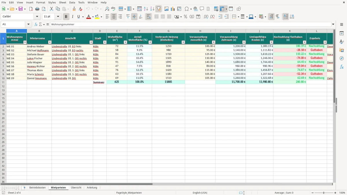Expand the Name Box dropdown
This screenshot has width=347, height=195.
pos(28,25)
